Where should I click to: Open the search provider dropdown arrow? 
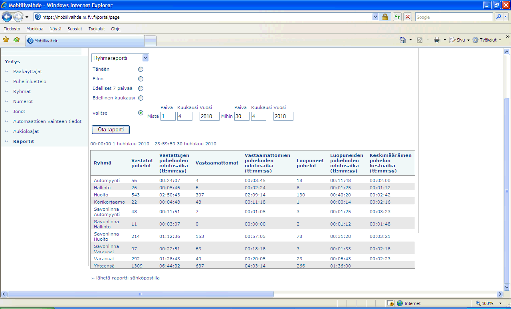tap(505, 17)
